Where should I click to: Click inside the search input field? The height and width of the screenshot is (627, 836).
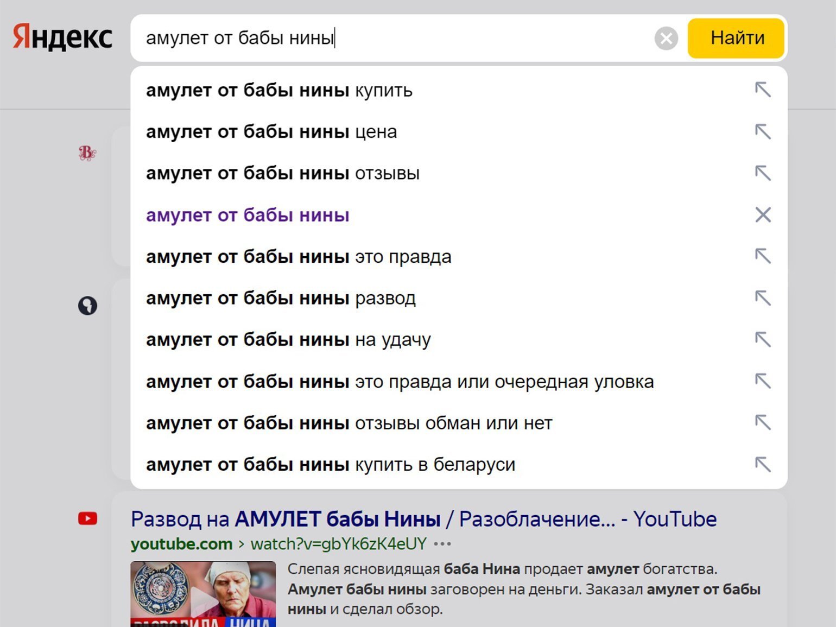click(x=391, y=38)
